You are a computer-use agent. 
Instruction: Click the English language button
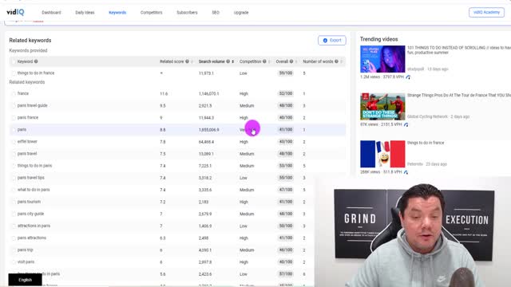coord(25,280)
